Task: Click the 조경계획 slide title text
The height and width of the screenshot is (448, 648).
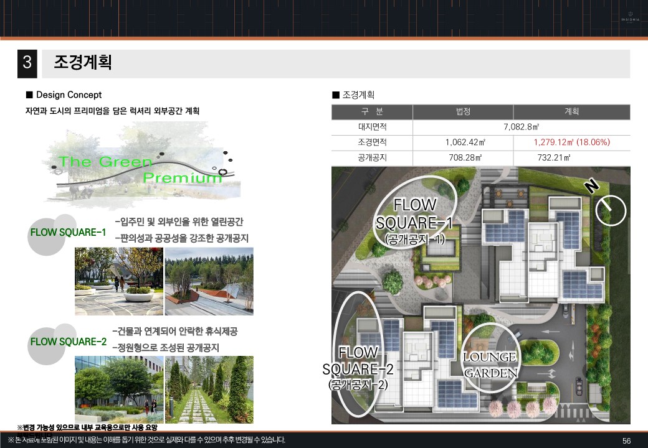Action: [83, 63]
